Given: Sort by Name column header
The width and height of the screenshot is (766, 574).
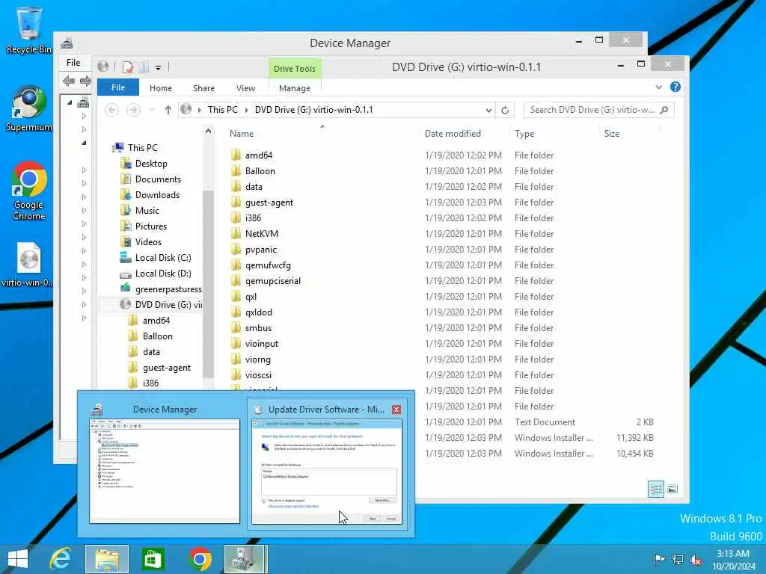Looking at the screenshot, I should coord(242,134).
